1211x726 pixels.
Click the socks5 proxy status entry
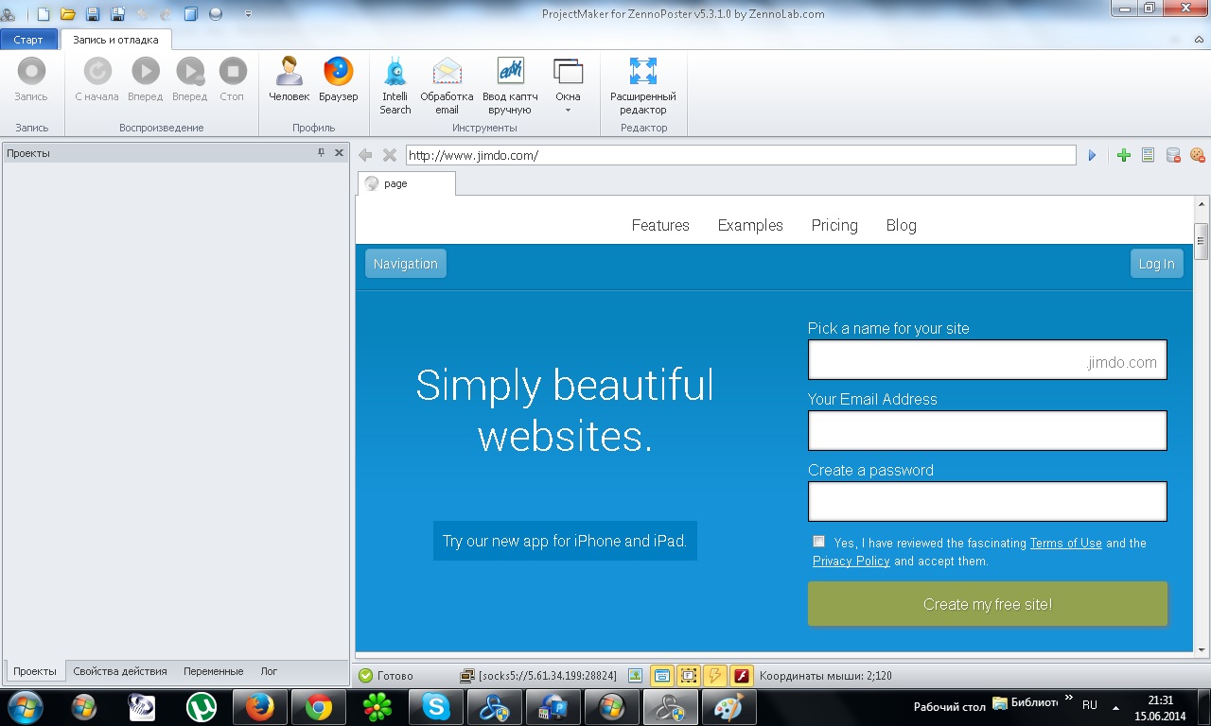click(x=538, y=676)
